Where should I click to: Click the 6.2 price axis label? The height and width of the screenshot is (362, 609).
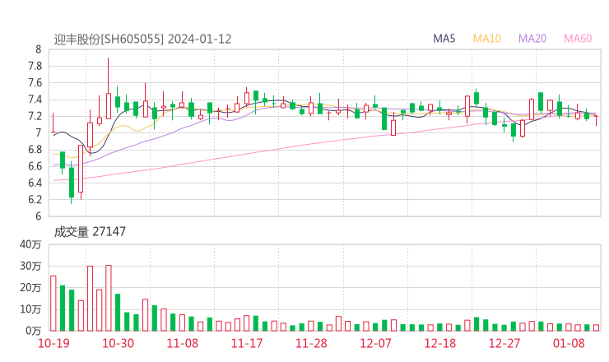(35, 200)
